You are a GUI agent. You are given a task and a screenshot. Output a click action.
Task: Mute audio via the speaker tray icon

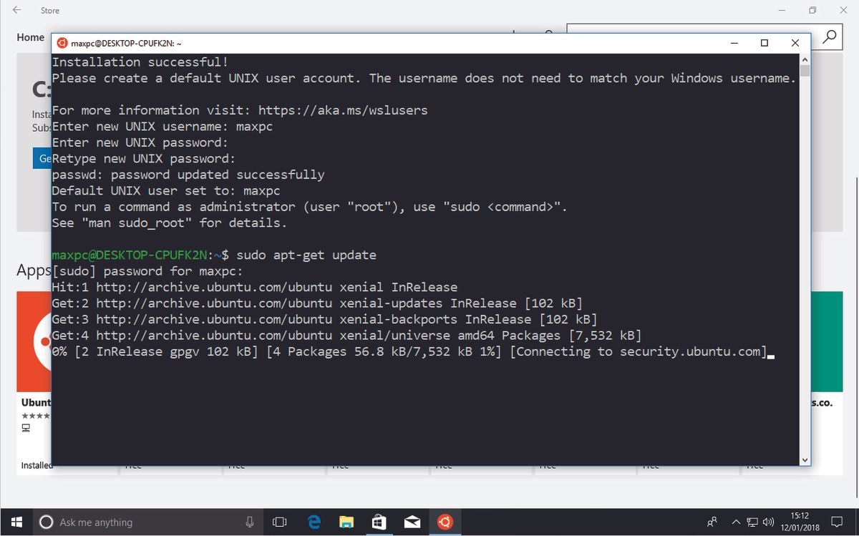(768, 522)
